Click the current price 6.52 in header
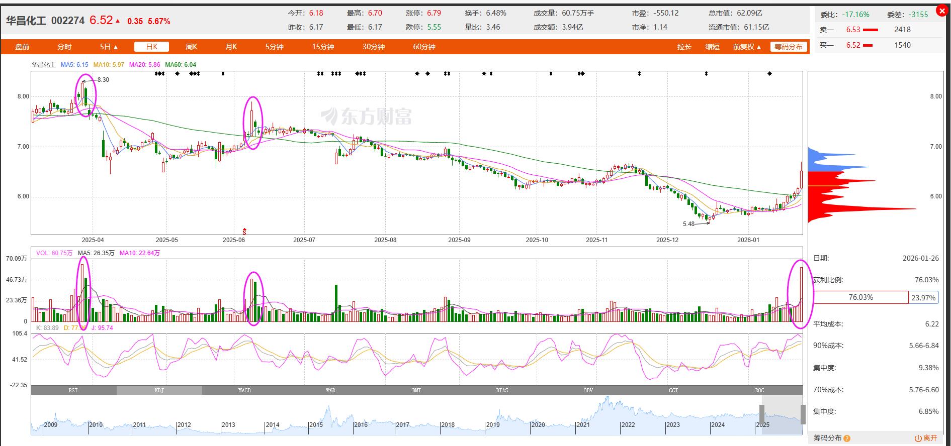Screen dimensions: 951x446 point(101,20)
